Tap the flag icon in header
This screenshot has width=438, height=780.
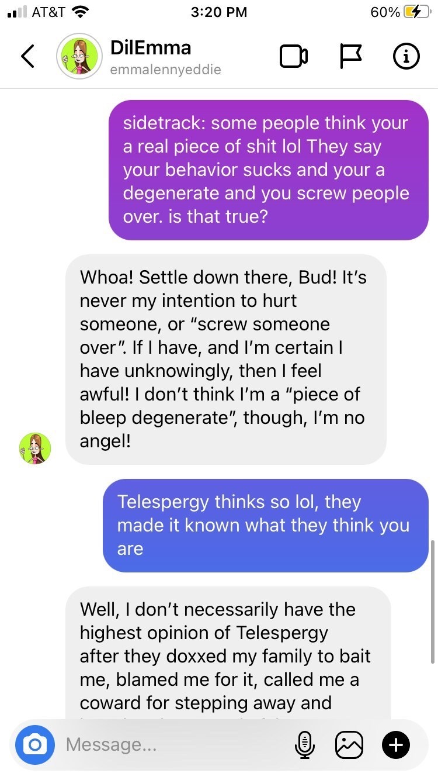click(x=350, y=56)
